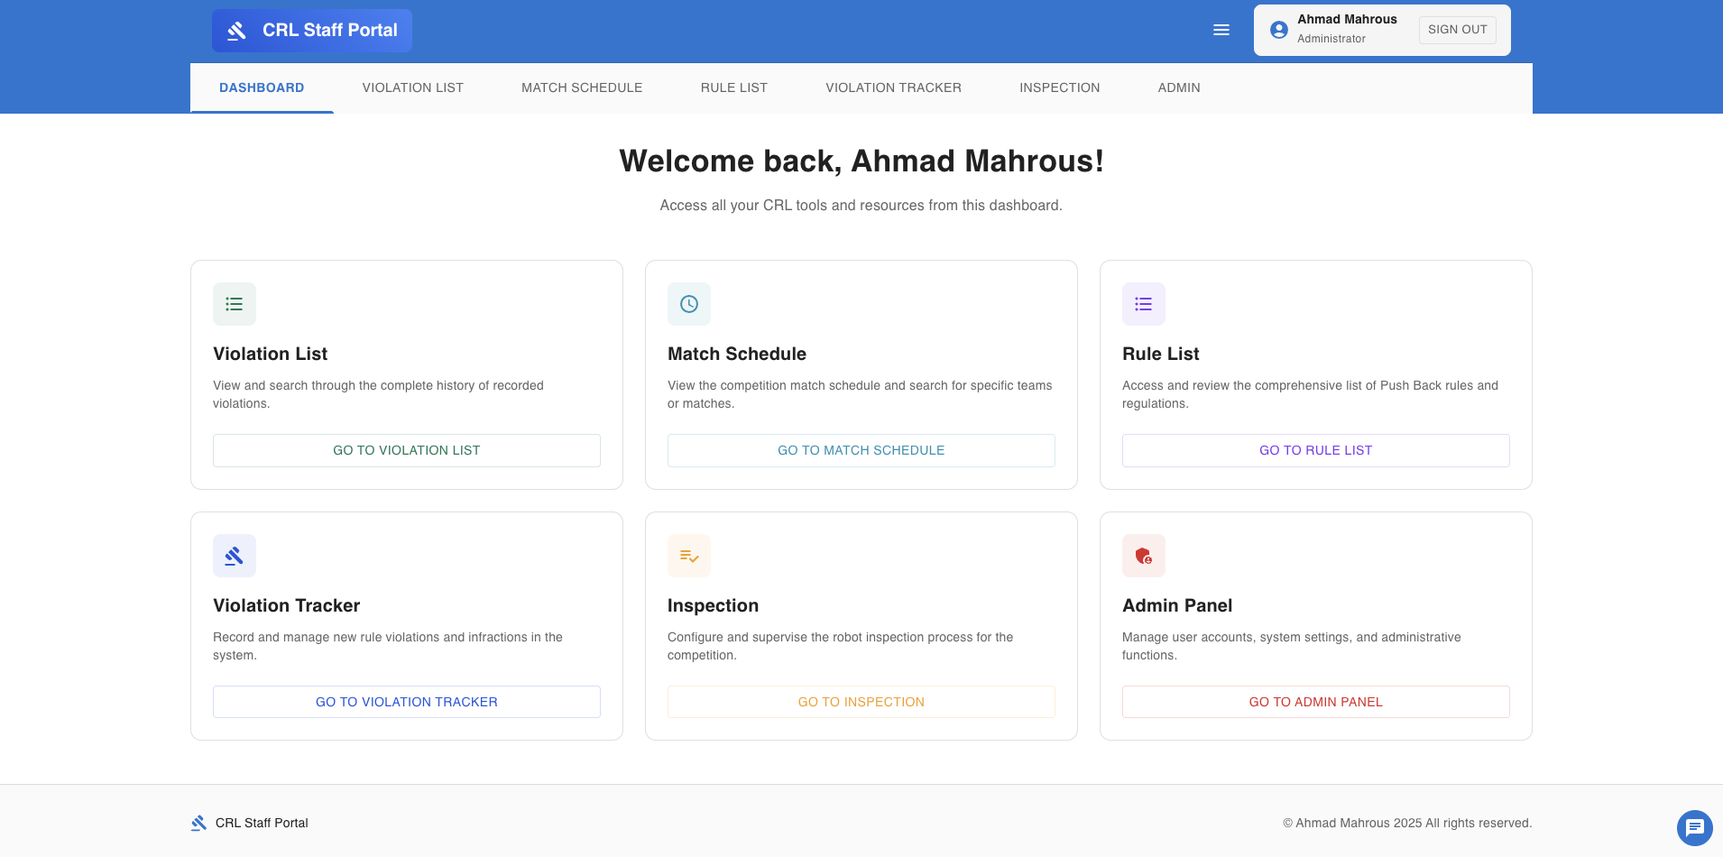Open the hamburger menu
This screenshot has width=1723, height=857.
coord(1221,30)
